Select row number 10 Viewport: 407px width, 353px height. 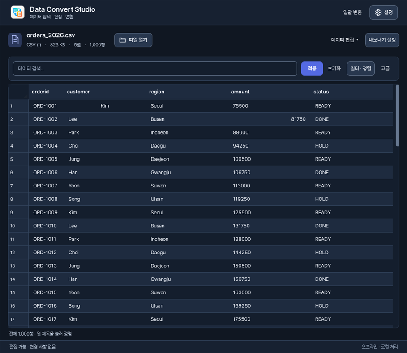[18, 226]
